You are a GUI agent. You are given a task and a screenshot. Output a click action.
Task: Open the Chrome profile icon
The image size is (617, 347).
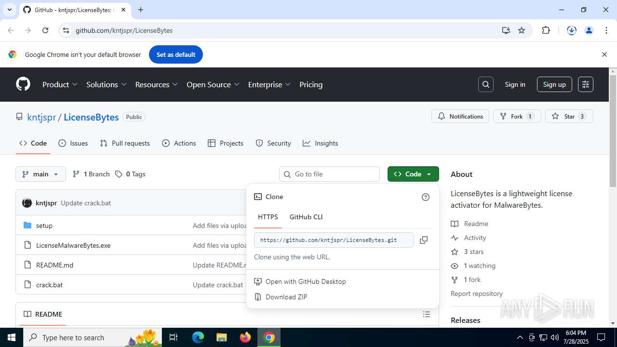[x=589, y=30]
